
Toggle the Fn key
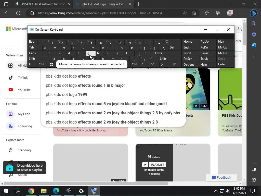tap(32, 64)
